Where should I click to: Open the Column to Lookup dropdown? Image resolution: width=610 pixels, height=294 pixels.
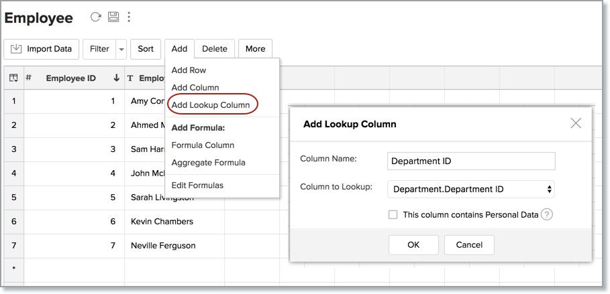click(471, 190)
